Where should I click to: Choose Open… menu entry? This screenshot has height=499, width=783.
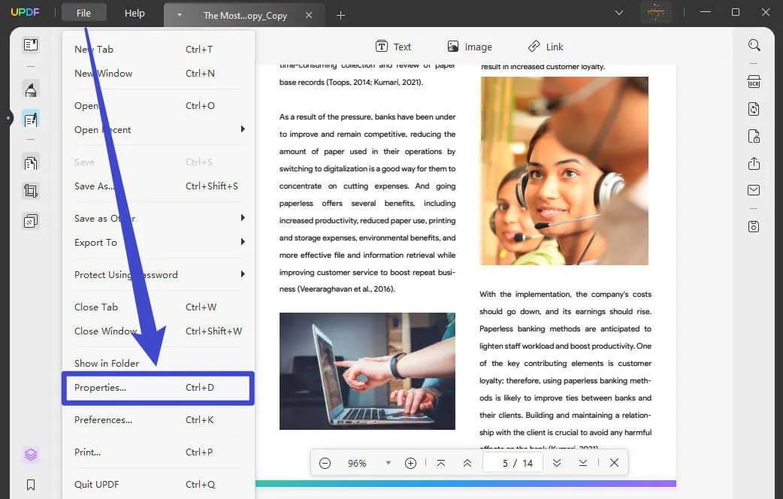(159, 106)
